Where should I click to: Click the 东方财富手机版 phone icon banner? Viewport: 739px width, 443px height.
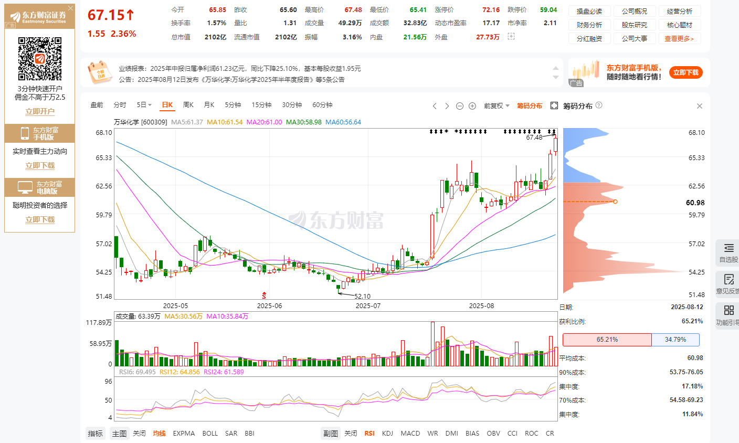pyautogui.click(x=40, y=133)
